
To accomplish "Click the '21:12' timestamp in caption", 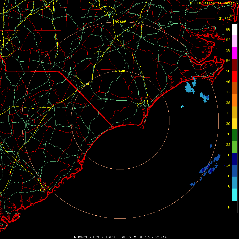I will pyautogui.click(x=161, y=237).
